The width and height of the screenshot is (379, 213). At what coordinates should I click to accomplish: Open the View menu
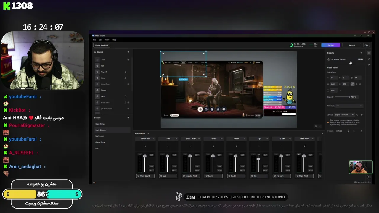click(x=107, y=40)
